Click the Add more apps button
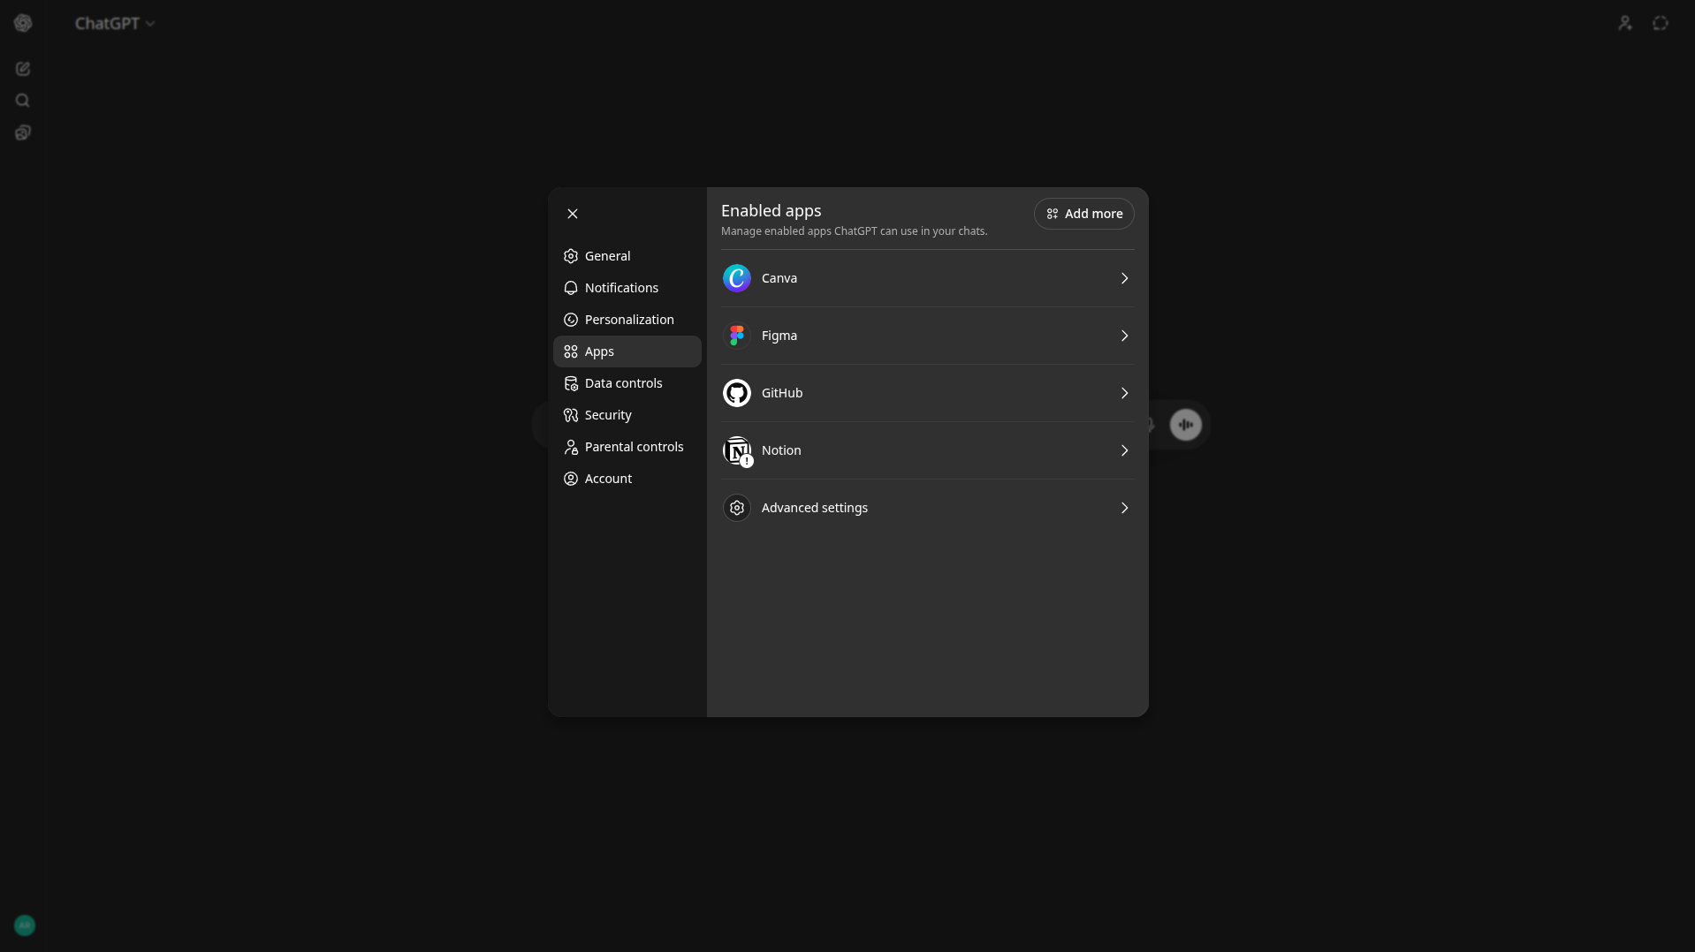Screen dimensions: 1695x952 [1083, 214]
